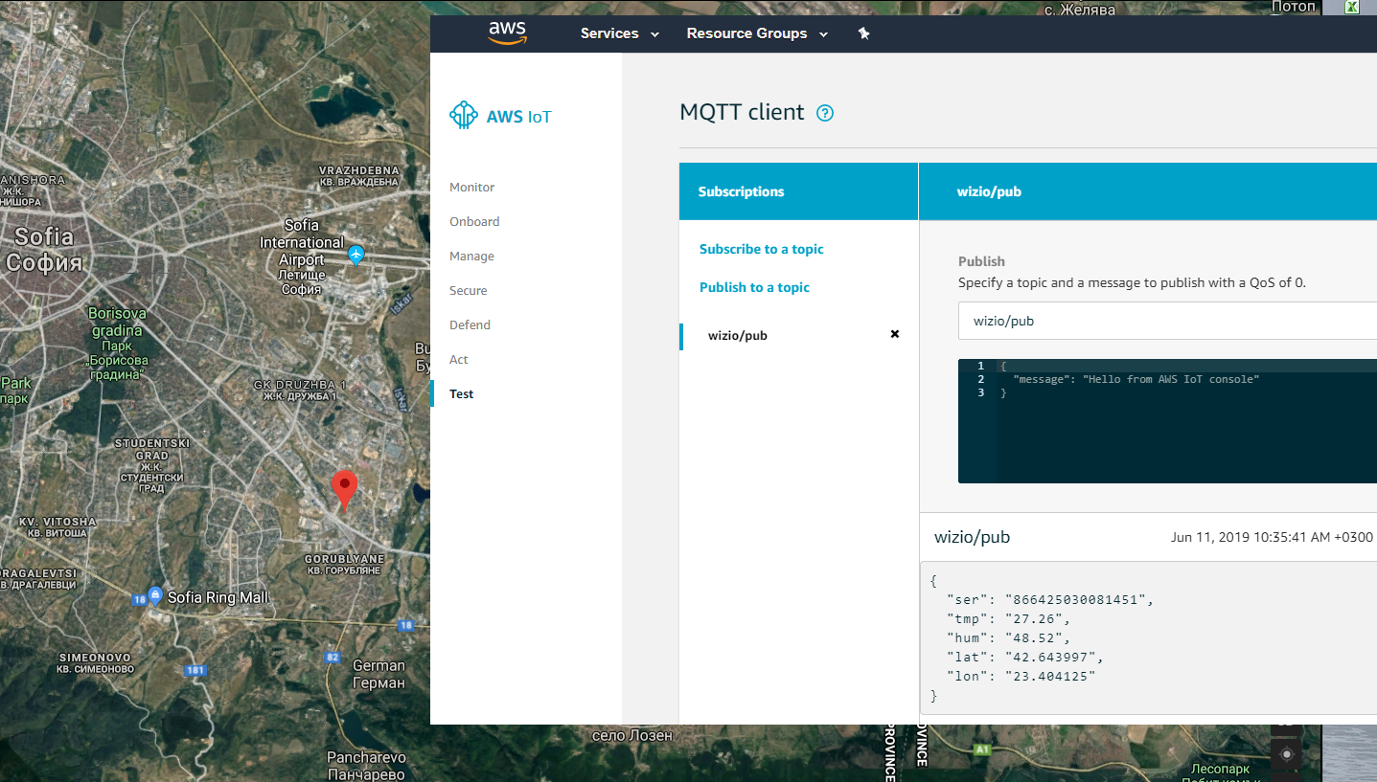Click the "tmp": "27.26" line

1009,619
